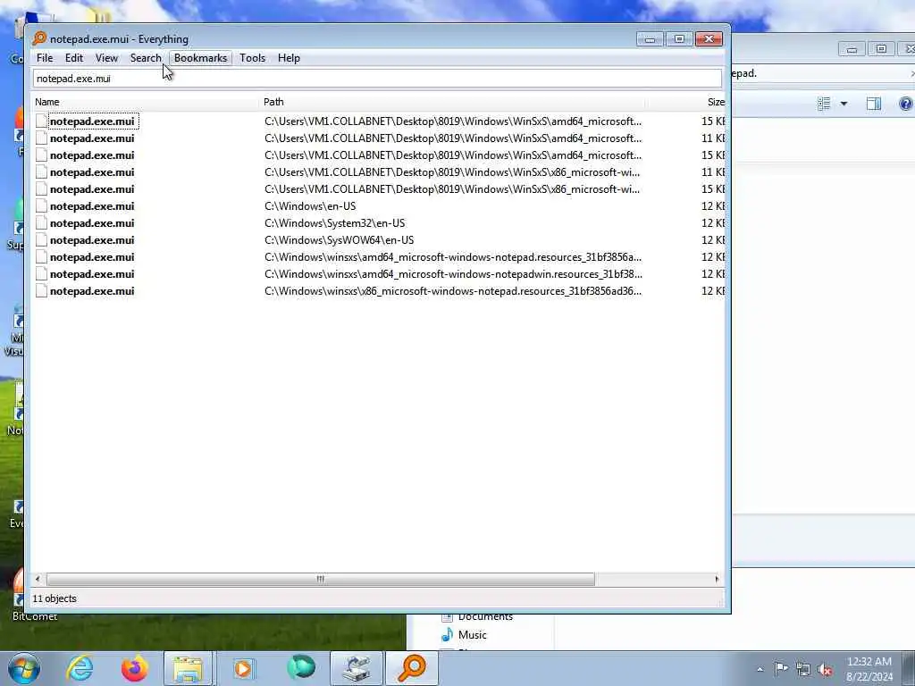The height and width of the screenshot is (686, 915).
Task: Select the notepad.exe.mui in C:\Windows\en-US
Action: click(92, 206)
